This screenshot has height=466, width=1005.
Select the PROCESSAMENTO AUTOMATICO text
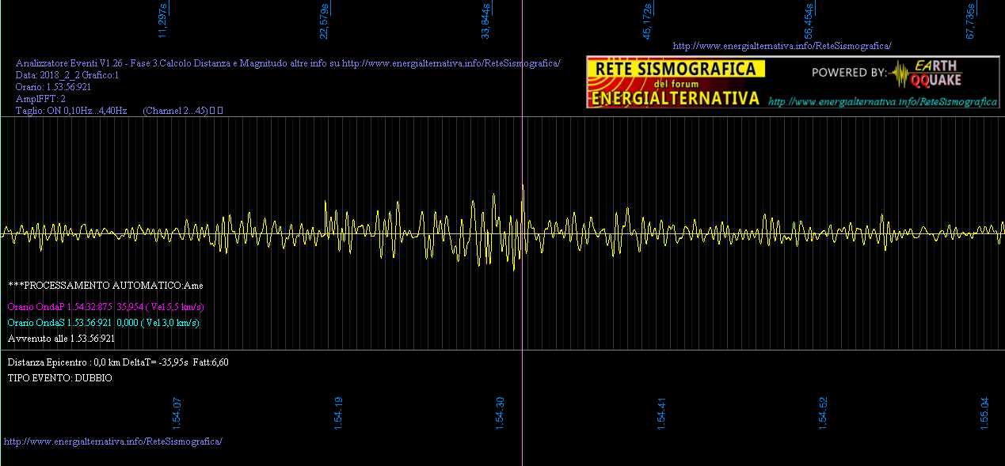pos(106,285)
